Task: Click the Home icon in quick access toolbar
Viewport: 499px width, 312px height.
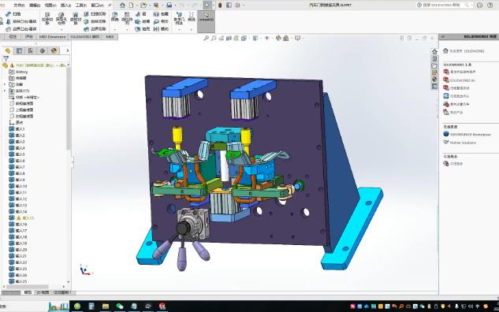Action: 122,5
